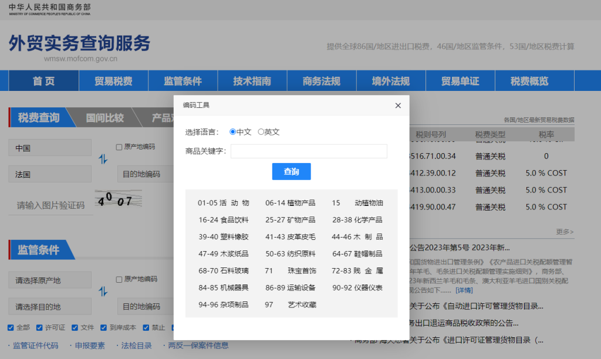
Task: Uncheck the 全部 checkbox
Action: pos(11,327)
